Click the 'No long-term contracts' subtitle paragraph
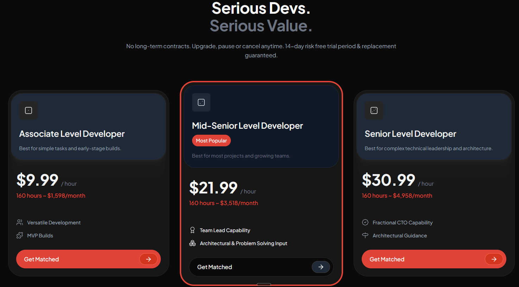The width and height of the screenshot is (519, 287). click(261, 51)
